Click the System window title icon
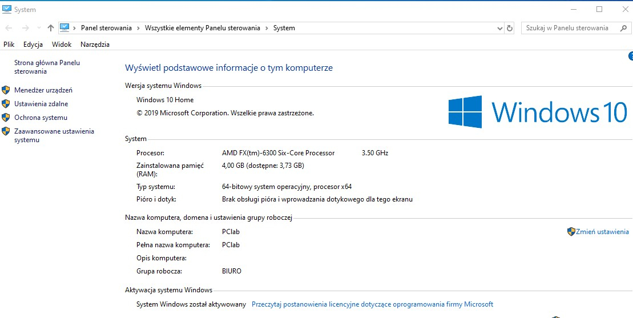The width and height of the screenshot is (633, 318). tap(6, 9)
